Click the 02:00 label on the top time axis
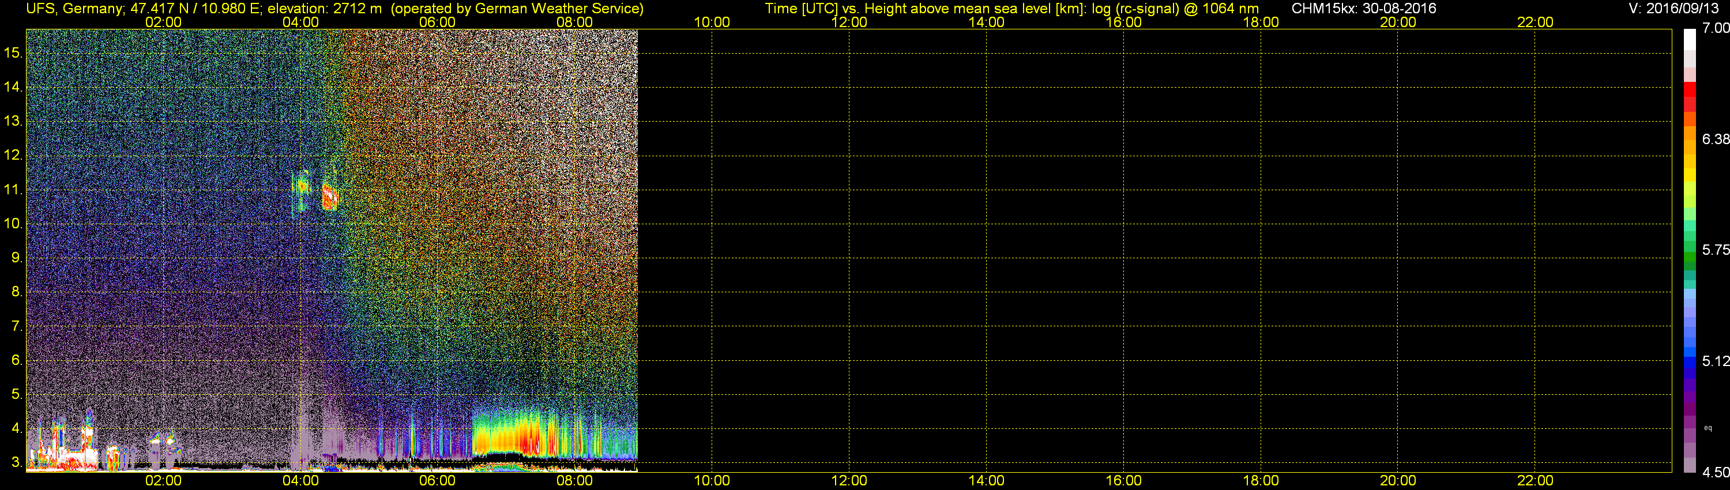The width and height of the screenshot is (1730, 490). tap(163, 22)
